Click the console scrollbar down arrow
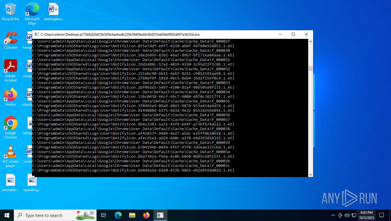Image resolution: width=391 pixels, height=221 pixels. [310, 174]
